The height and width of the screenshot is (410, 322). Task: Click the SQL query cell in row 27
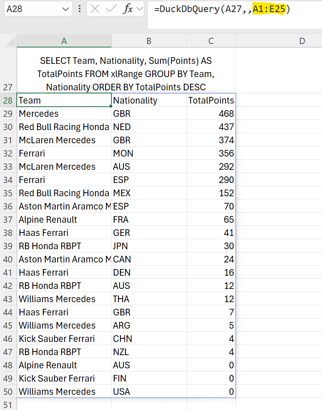coord(126,74)
